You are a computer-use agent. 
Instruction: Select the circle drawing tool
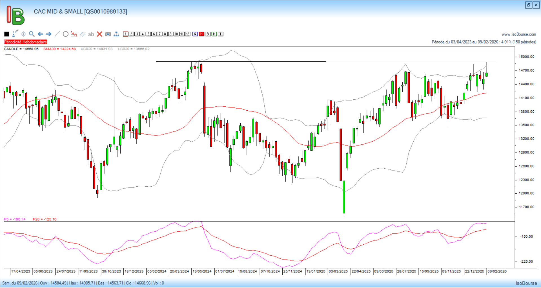[66, 34]
